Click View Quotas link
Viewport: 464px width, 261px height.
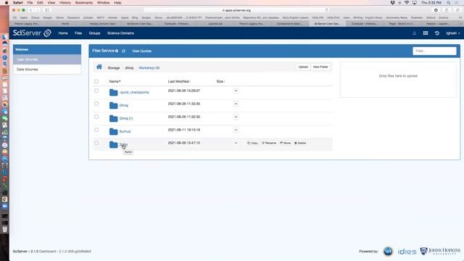[142, 51]
